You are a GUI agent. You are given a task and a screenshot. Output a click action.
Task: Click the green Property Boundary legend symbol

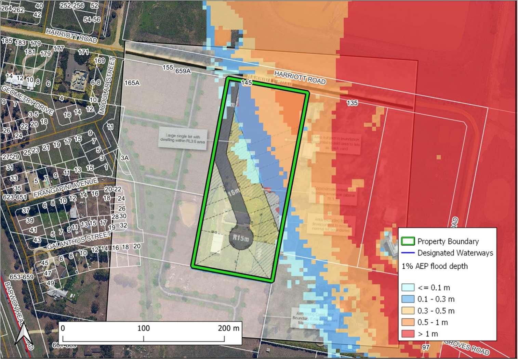click(x=408, y=241)
